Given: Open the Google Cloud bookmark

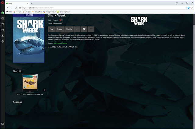Looking at the screenshot, I should point(49,12).
